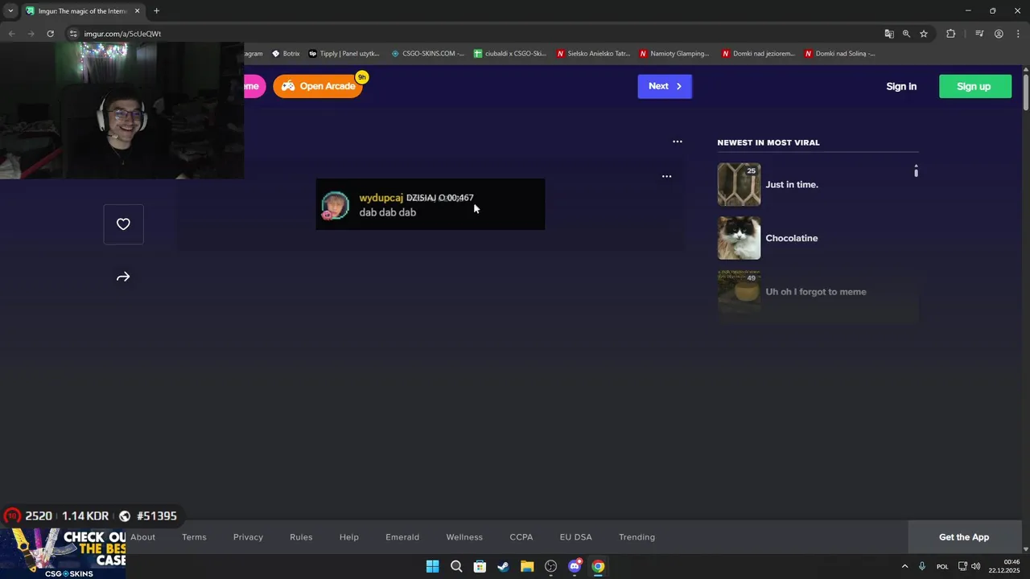1030x579 pixels.
Task: Open the EU DSA footer link
Action: (x=576, y=537)
